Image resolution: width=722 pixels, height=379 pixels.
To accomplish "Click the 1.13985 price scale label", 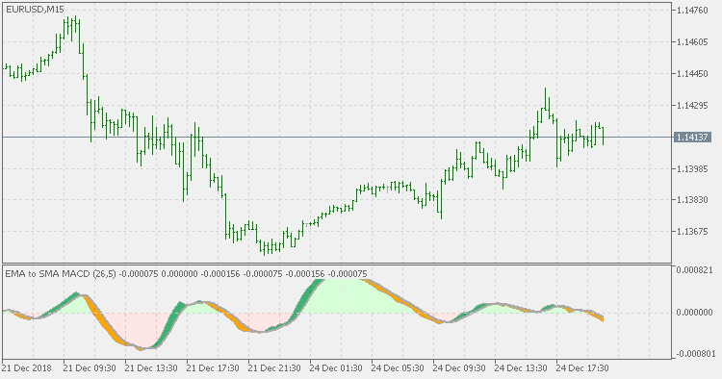I will point(692,168).
